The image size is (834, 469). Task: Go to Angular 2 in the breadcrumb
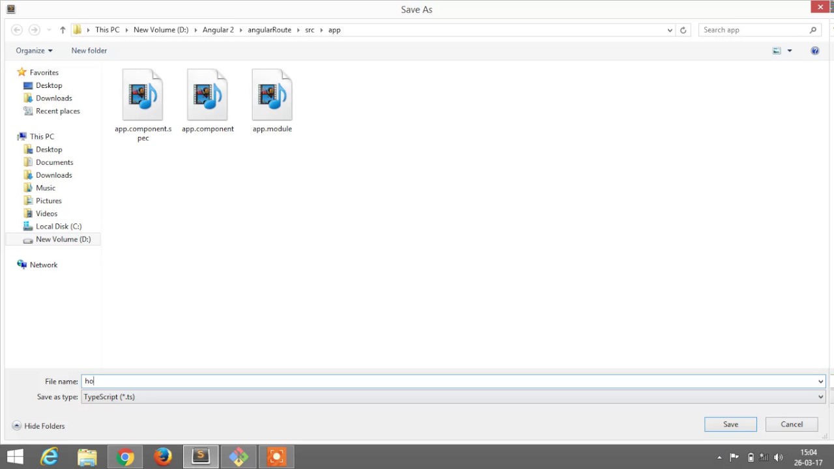[218, 30]
